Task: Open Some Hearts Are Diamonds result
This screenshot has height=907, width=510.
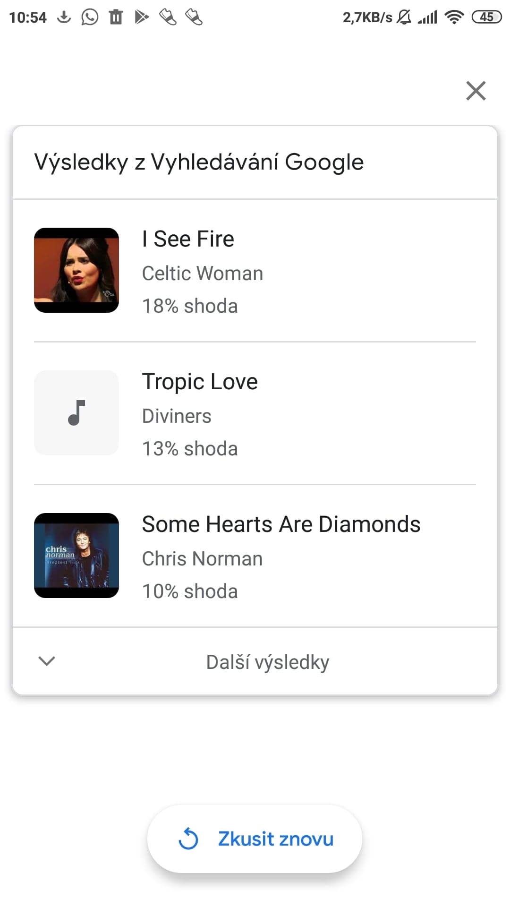Action: 281,524
